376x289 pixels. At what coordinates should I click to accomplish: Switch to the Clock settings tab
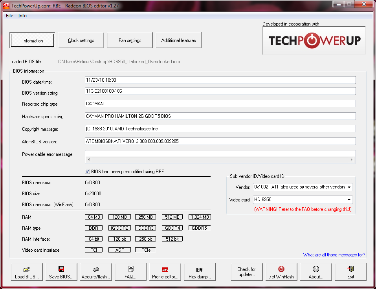[x=81, y=40]
